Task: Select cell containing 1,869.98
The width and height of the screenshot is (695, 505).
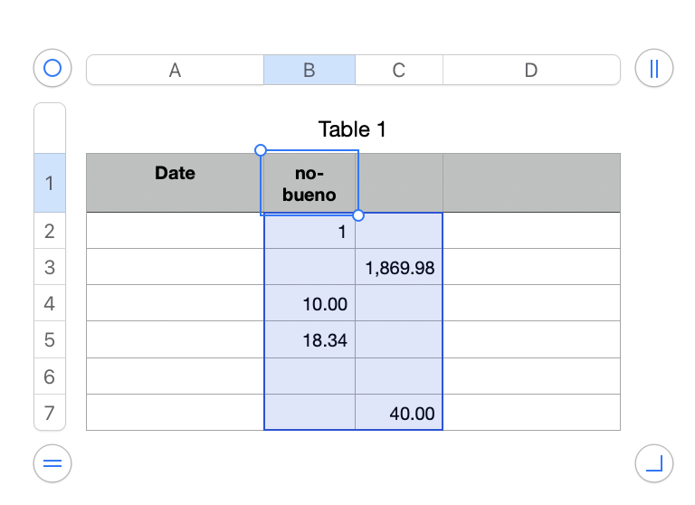Action: point(399,268)
